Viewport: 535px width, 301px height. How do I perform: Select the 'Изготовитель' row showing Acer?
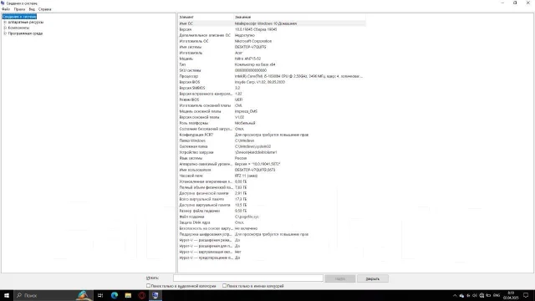(272, 53)
